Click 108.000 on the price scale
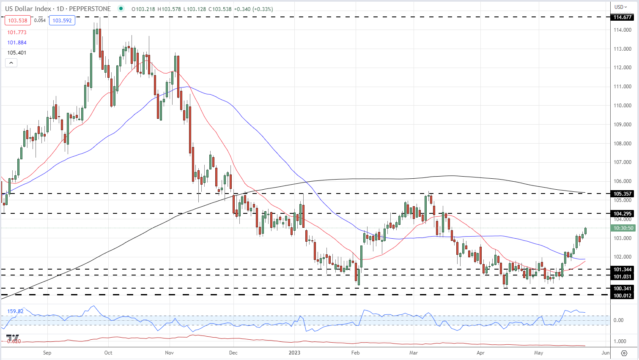The image size is (639, 360). point(623,144)
